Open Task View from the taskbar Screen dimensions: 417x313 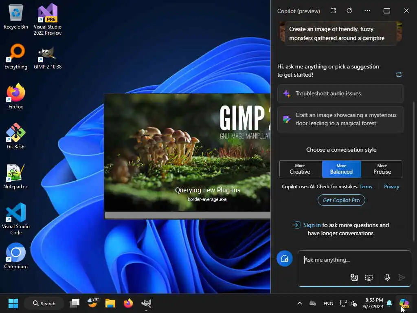click(x=75, y=303)
